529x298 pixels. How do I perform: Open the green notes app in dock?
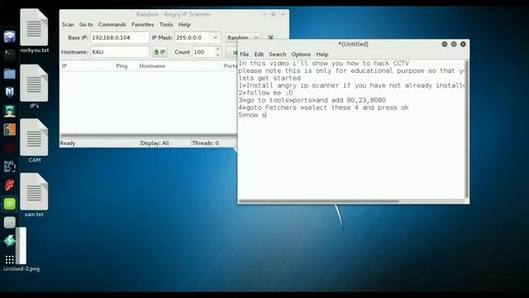click(9, 204)
